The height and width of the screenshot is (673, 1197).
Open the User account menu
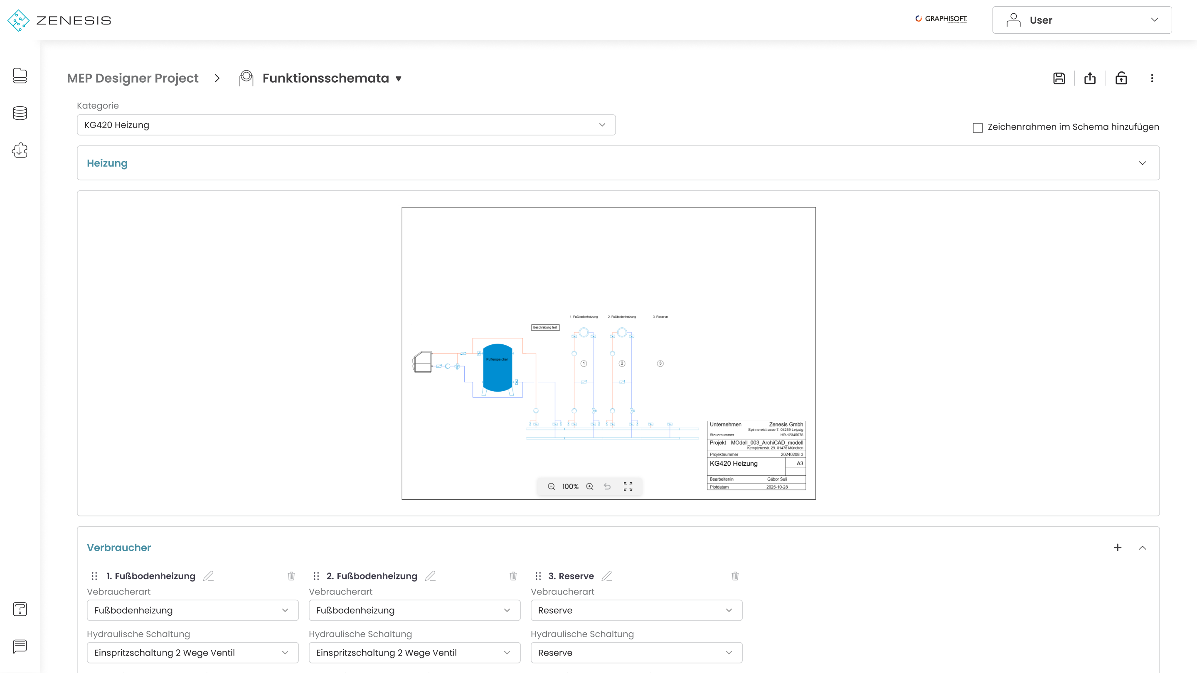[1082, 20]
